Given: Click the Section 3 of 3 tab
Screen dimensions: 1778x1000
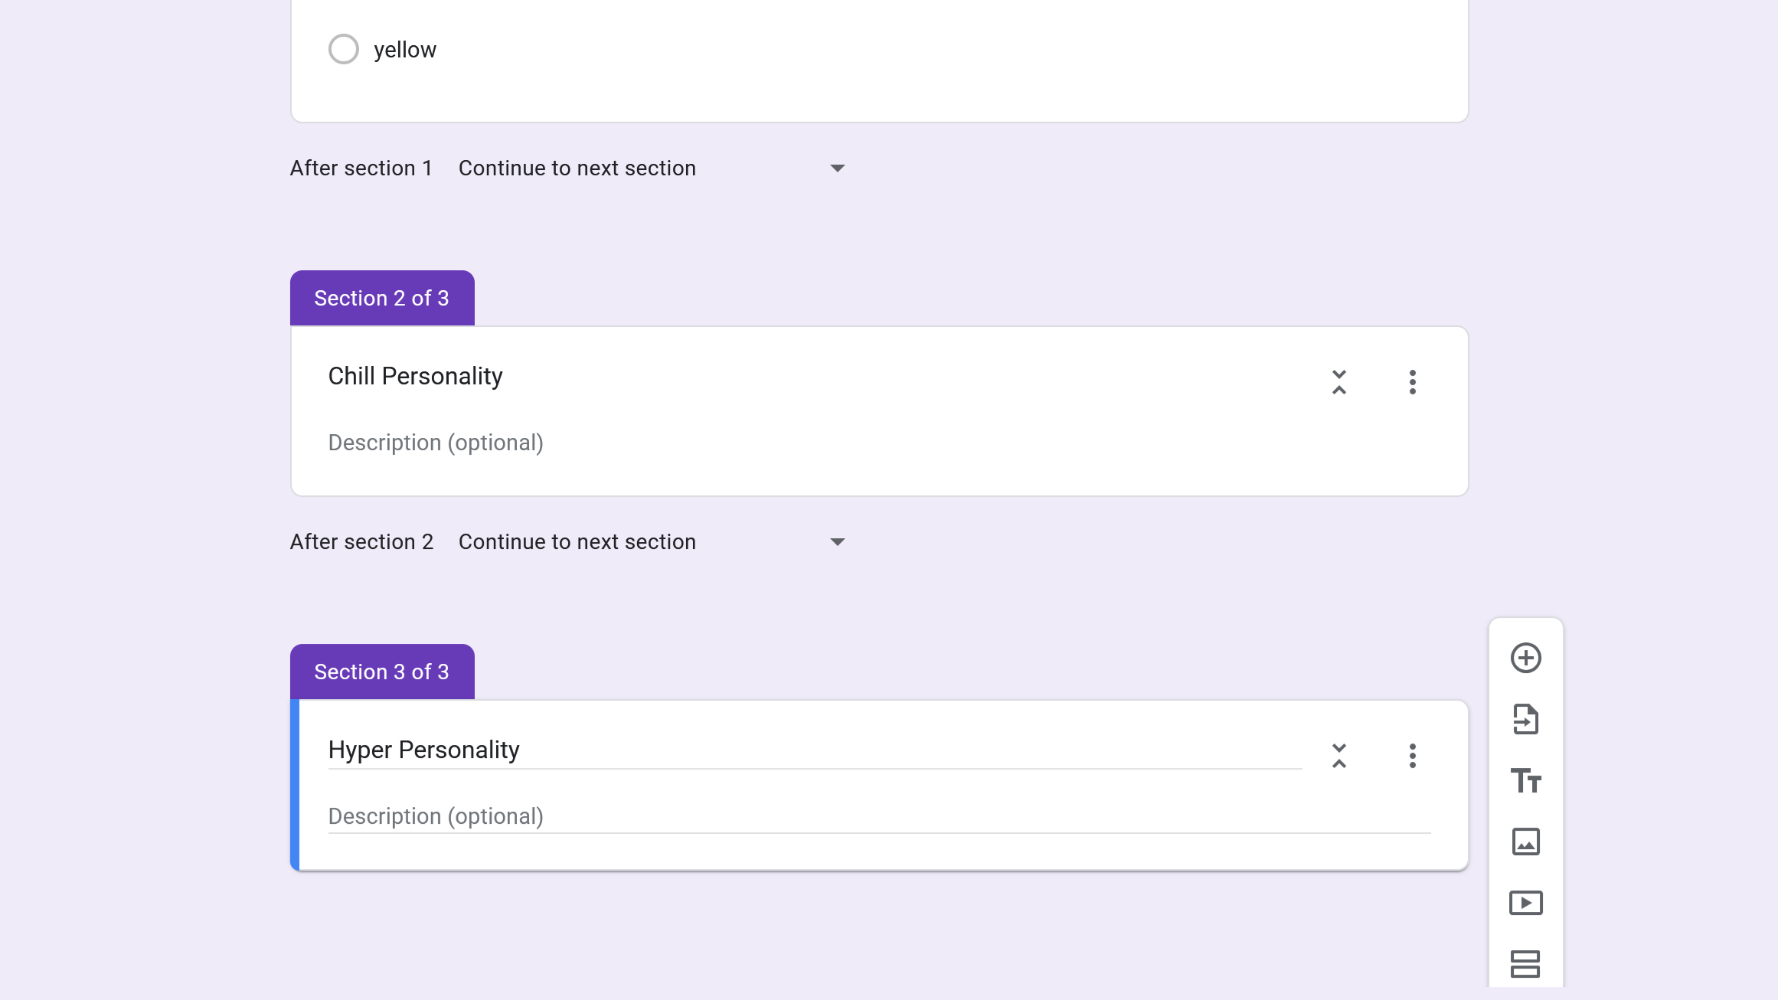Looking at the screenshot, I should [382, 672].
